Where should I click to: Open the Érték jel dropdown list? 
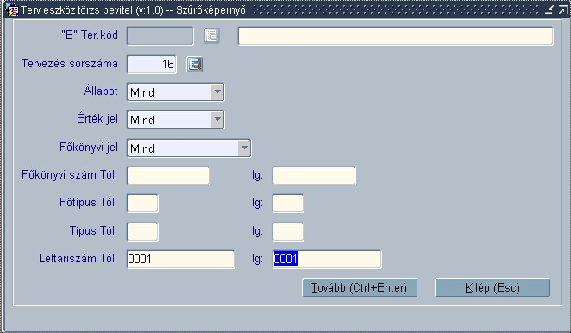point(217,120)
